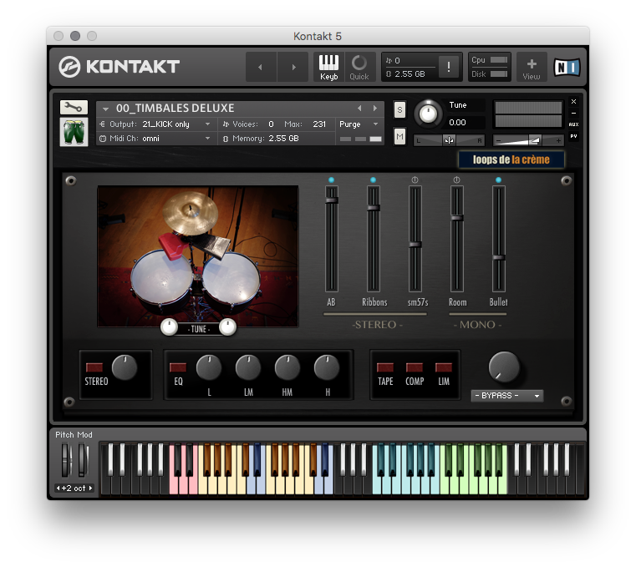The image size is (636, 567).
Task: Click the EQ LM band knob
Action: (x=248, y=367)
